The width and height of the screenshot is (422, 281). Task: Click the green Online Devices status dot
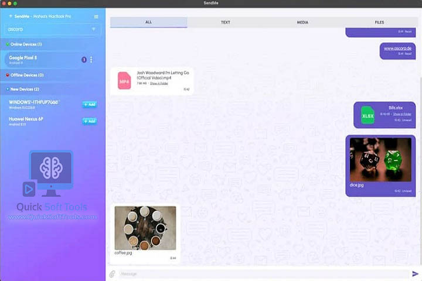(7, 44)
